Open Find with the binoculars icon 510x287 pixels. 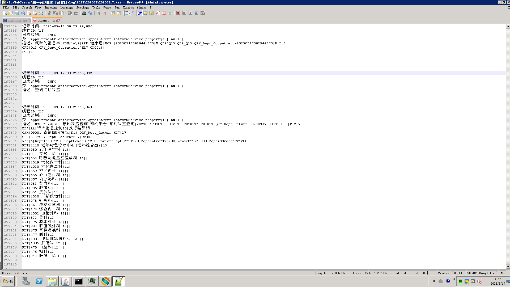(x=84, y=13)
